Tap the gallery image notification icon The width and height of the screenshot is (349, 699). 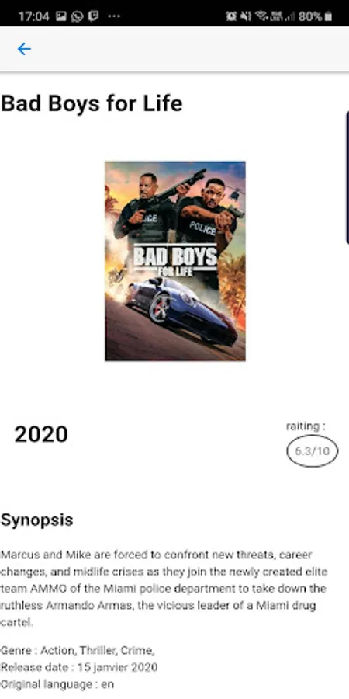(61, 16)
